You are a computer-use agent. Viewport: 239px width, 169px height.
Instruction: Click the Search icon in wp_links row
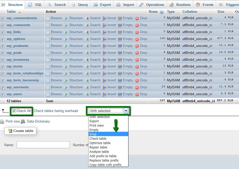coord(87,32)
